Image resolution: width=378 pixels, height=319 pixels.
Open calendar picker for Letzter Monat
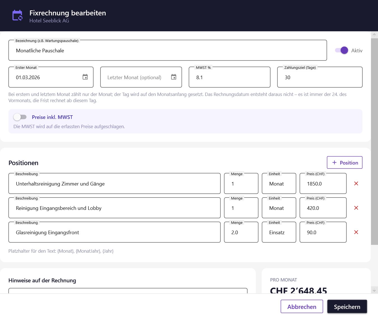(174, 77)
